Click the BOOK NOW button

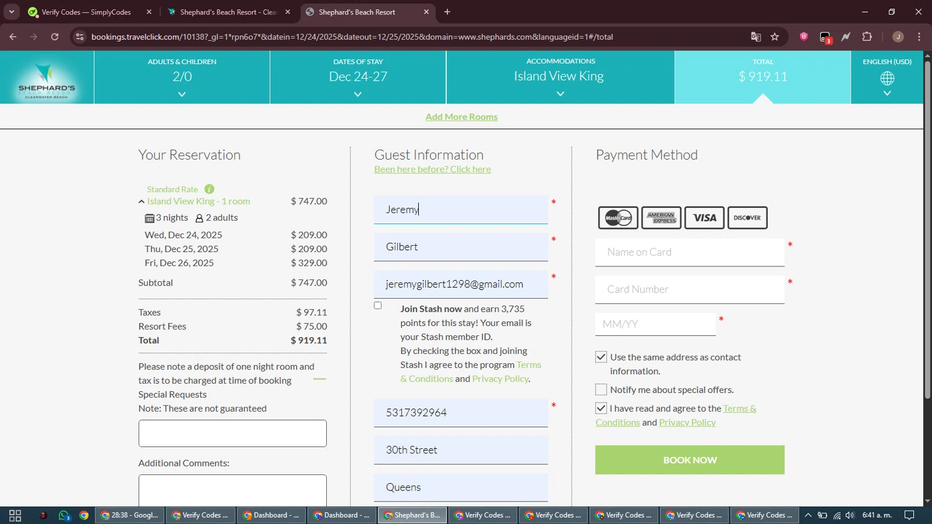click(690, 460)
